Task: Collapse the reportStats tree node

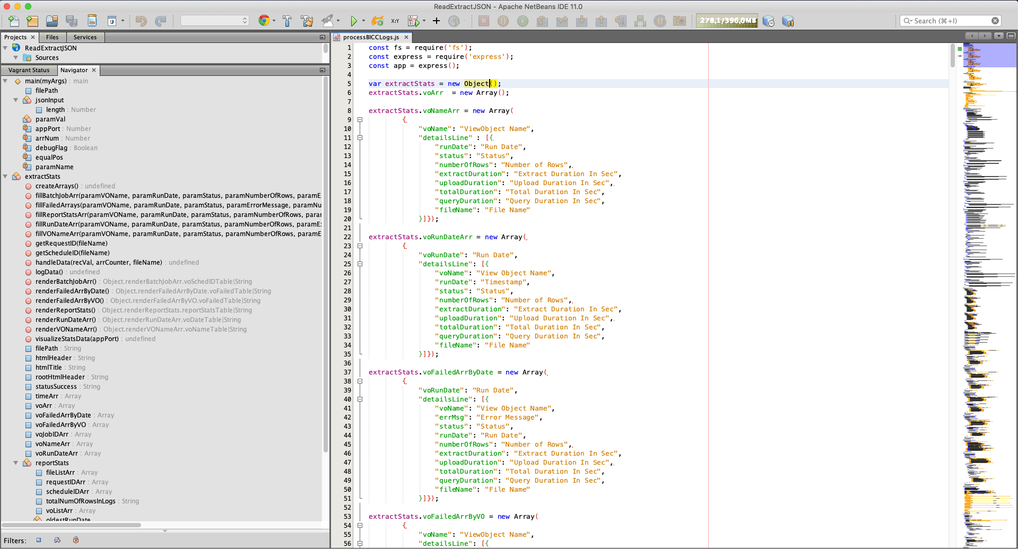Action: [16, 463]
